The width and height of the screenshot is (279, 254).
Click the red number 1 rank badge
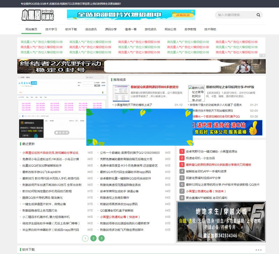pos(182,152)
